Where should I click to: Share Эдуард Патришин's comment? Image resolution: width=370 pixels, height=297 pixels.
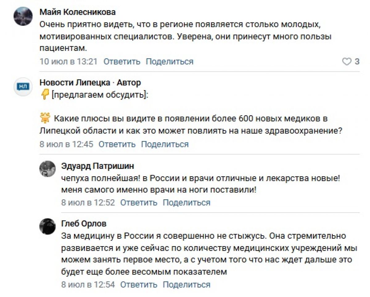click(187, 203)
